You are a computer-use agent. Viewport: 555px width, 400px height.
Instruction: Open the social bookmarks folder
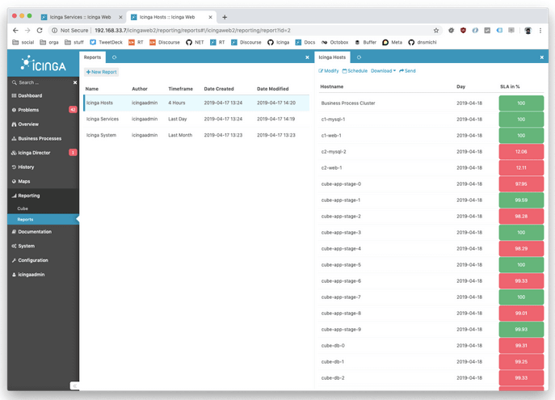click(x=23, y=42)
